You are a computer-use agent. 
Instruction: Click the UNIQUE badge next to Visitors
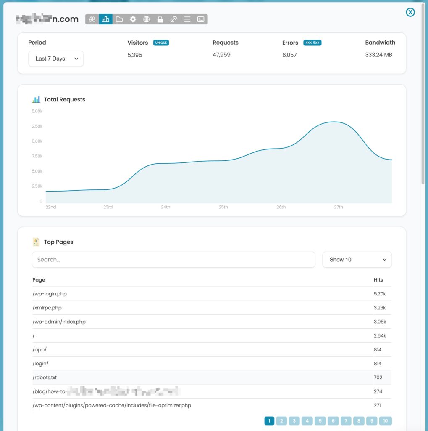pyautogui.click(x=160, y=43)
